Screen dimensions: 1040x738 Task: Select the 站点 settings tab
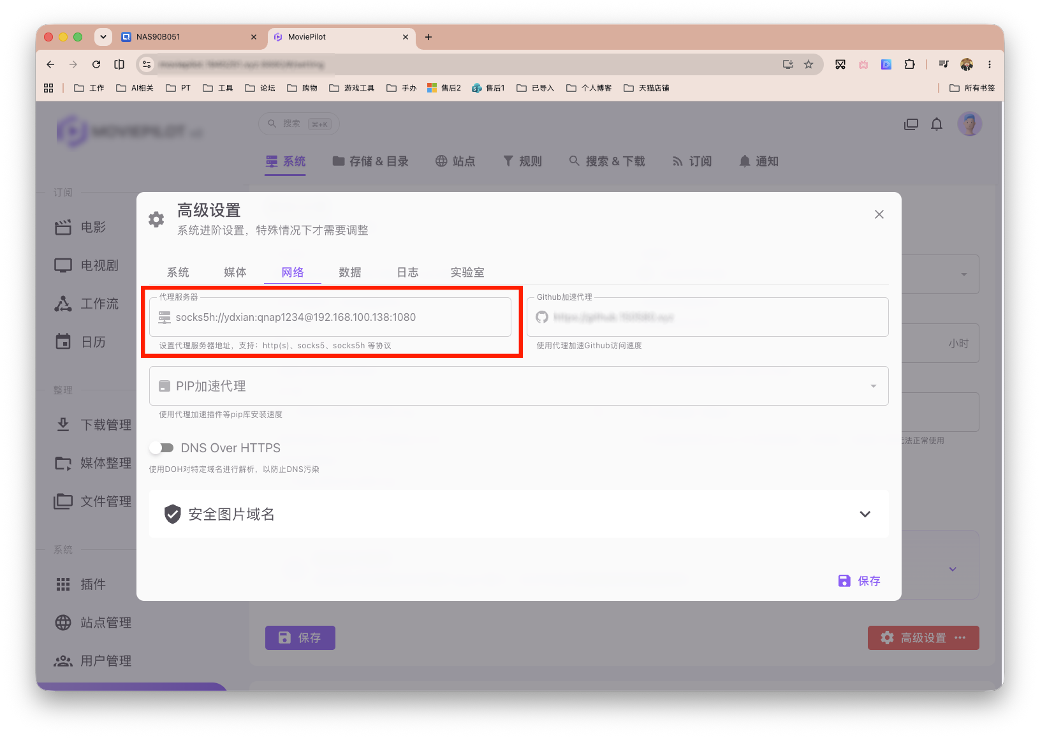tap(455, 161)
